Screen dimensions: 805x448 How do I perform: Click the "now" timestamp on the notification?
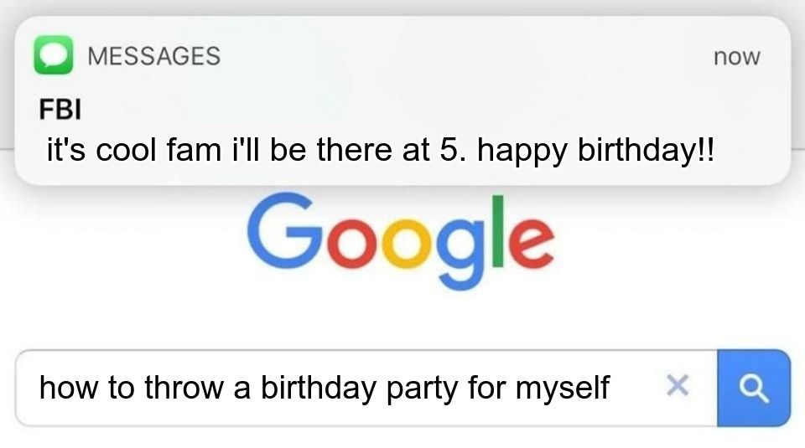click(736, 57)
